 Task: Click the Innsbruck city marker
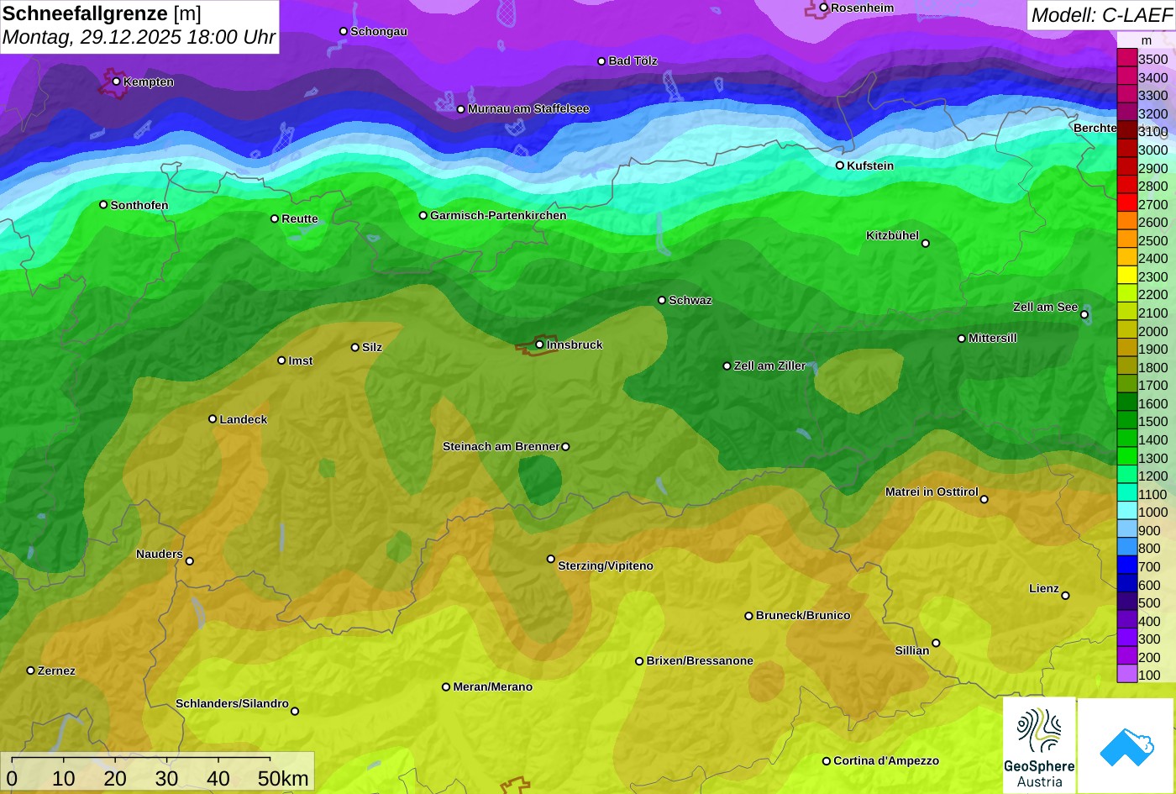tap(539, 344)
